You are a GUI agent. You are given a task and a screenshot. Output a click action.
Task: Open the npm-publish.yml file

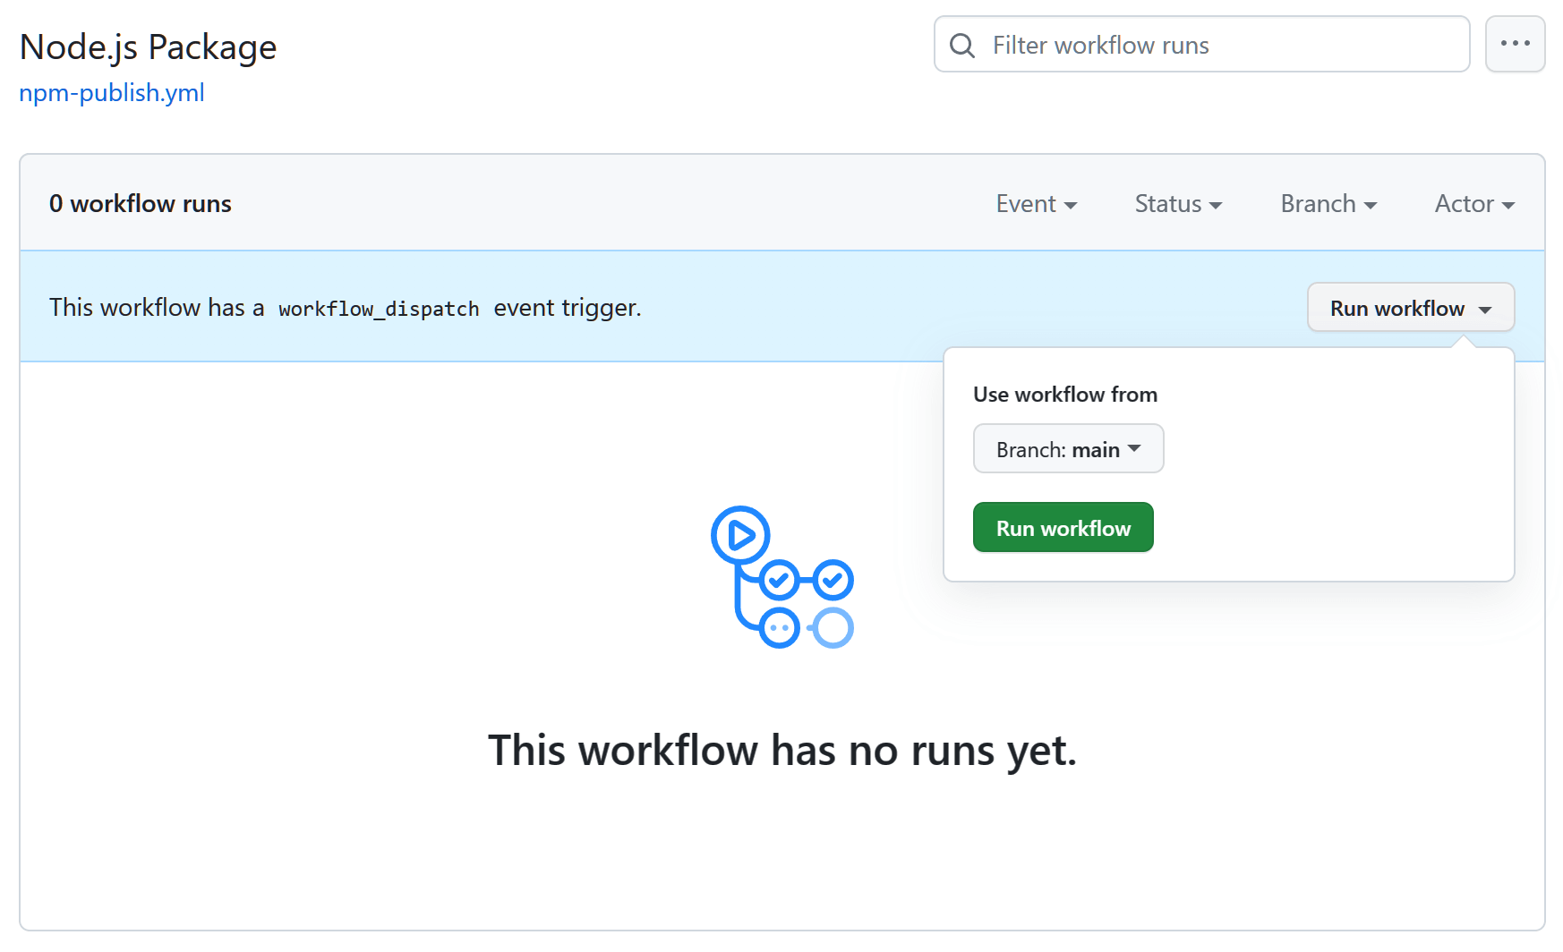click(x=111, y=92)
